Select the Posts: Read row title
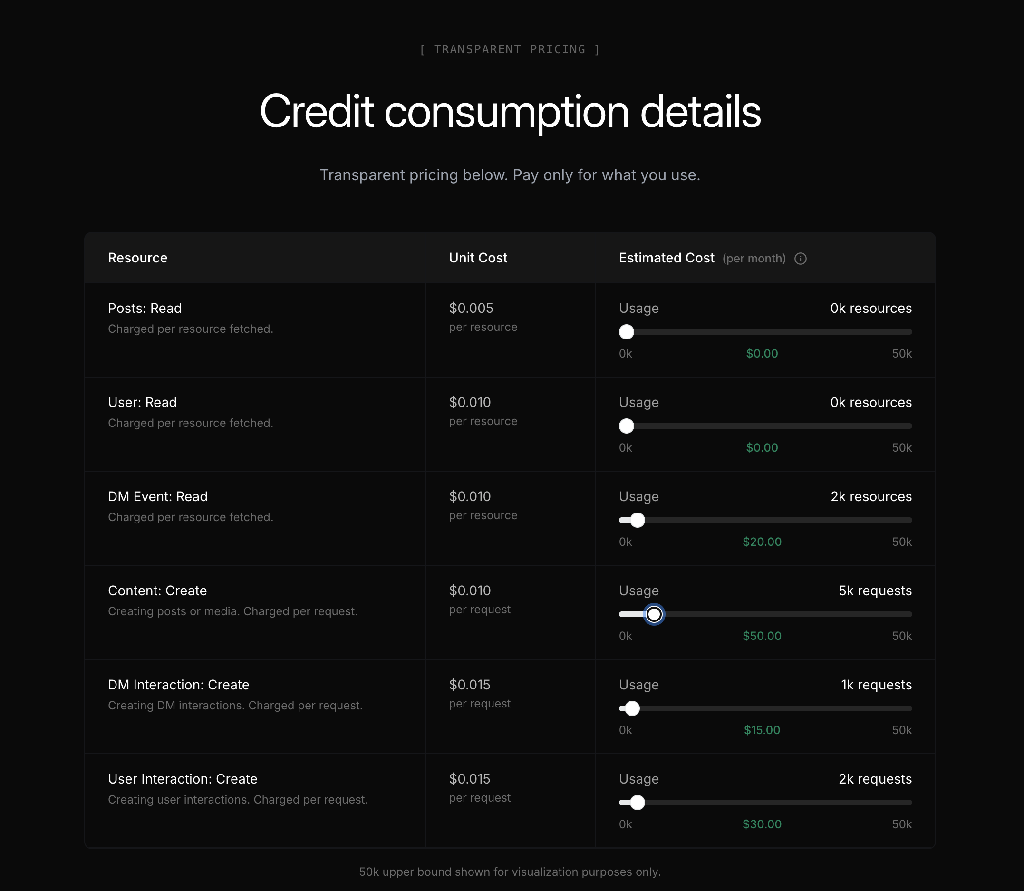 pyautogui.click(x=145, y=308)
